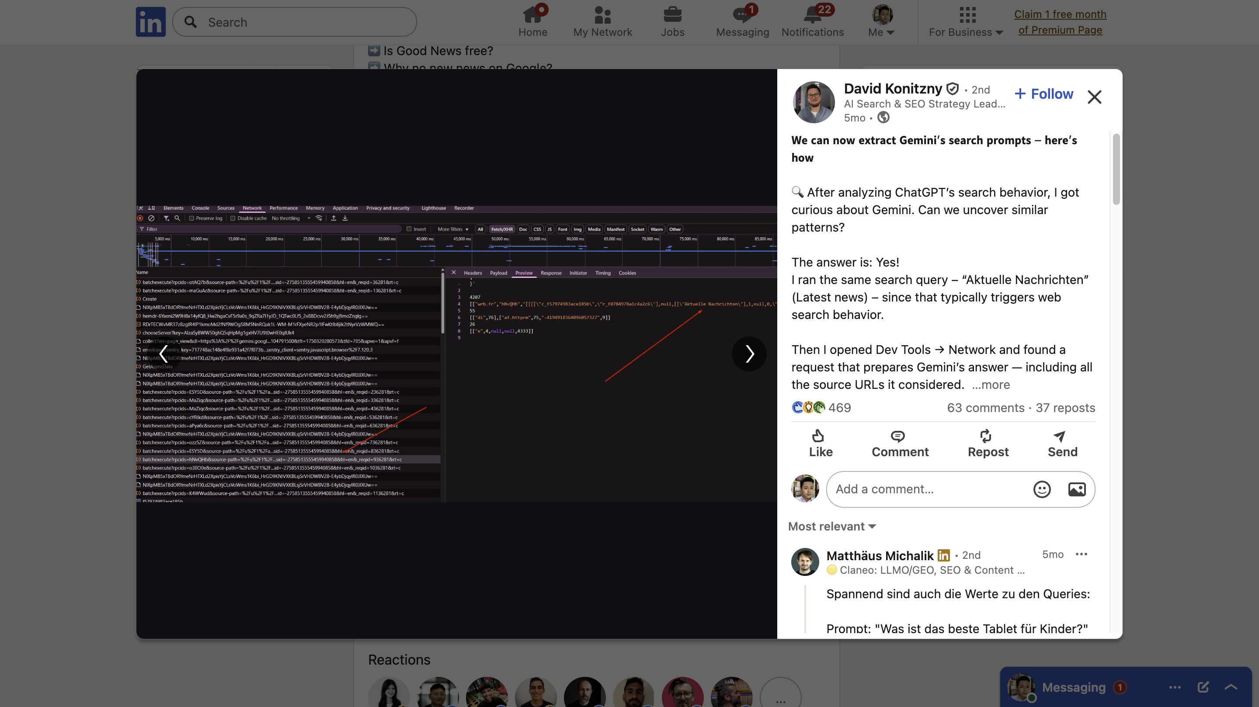Expand the For Business menu
The width and height of the screenshot is (1259, 707).
(x=966, y=22)
